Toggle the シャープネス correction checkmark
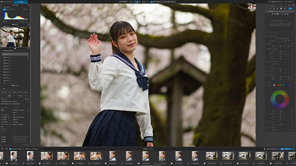Viewport: 296px width, 166px height. [x=266, y=122]
